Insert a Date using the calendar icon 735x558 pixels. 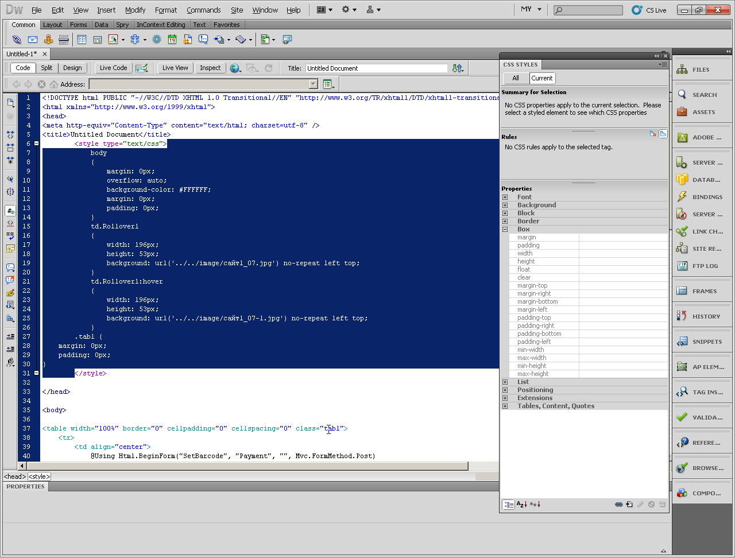click(172, 40)
